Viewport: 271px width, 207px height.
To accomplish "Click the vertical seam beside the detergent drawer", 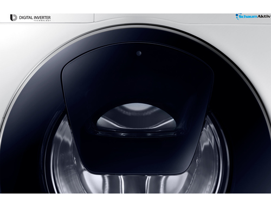I will coord(94,18).
